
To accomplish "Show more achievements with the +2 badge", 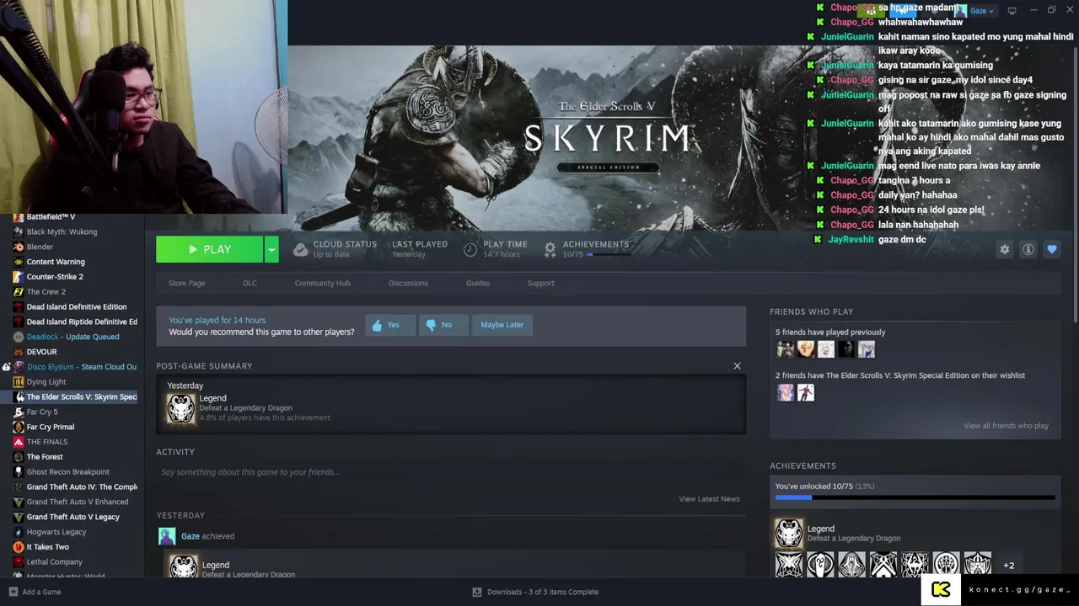I will tap(1008, 566).
